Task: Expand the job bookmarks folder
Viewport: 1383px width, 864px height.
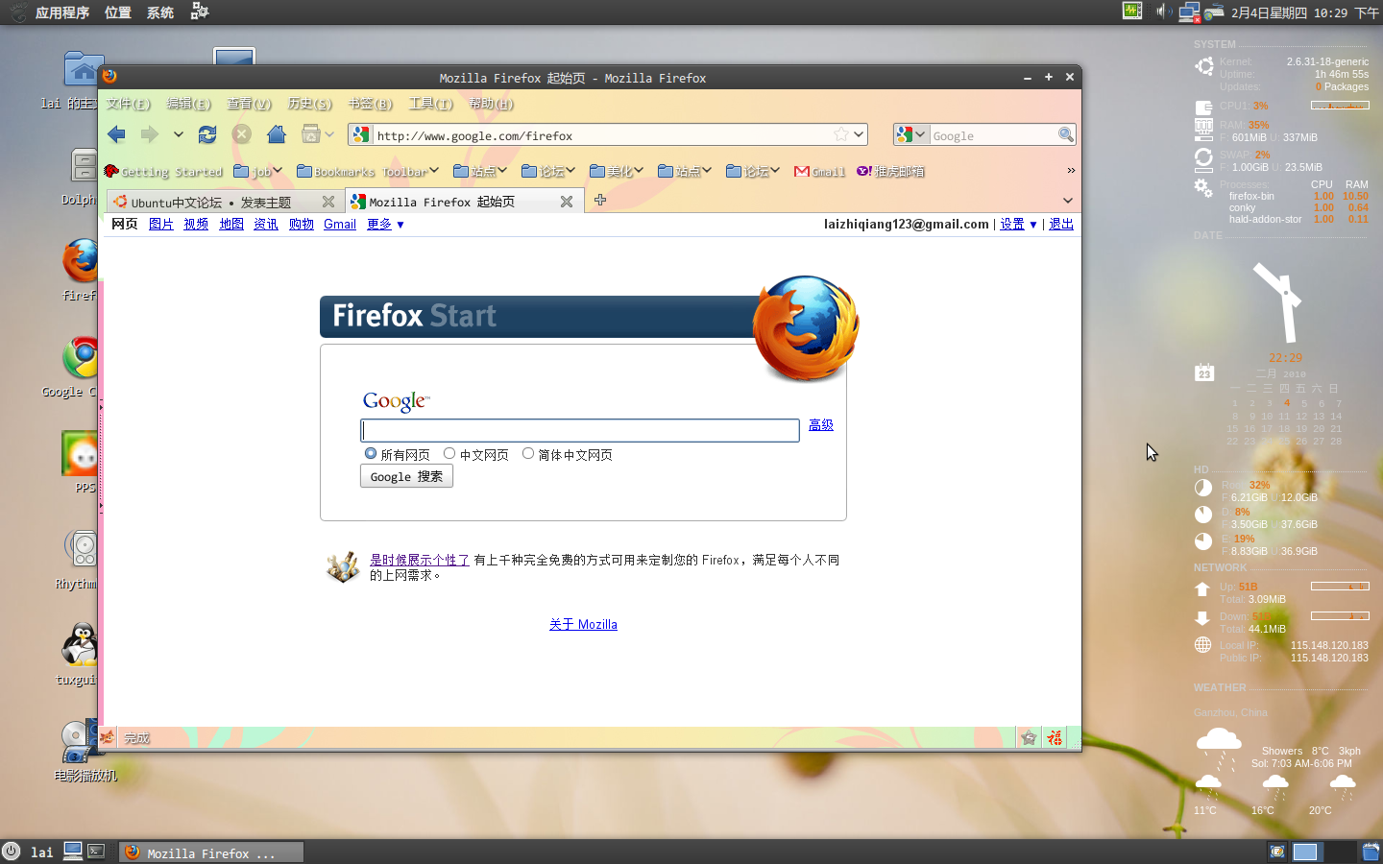Action: point(257,171)
